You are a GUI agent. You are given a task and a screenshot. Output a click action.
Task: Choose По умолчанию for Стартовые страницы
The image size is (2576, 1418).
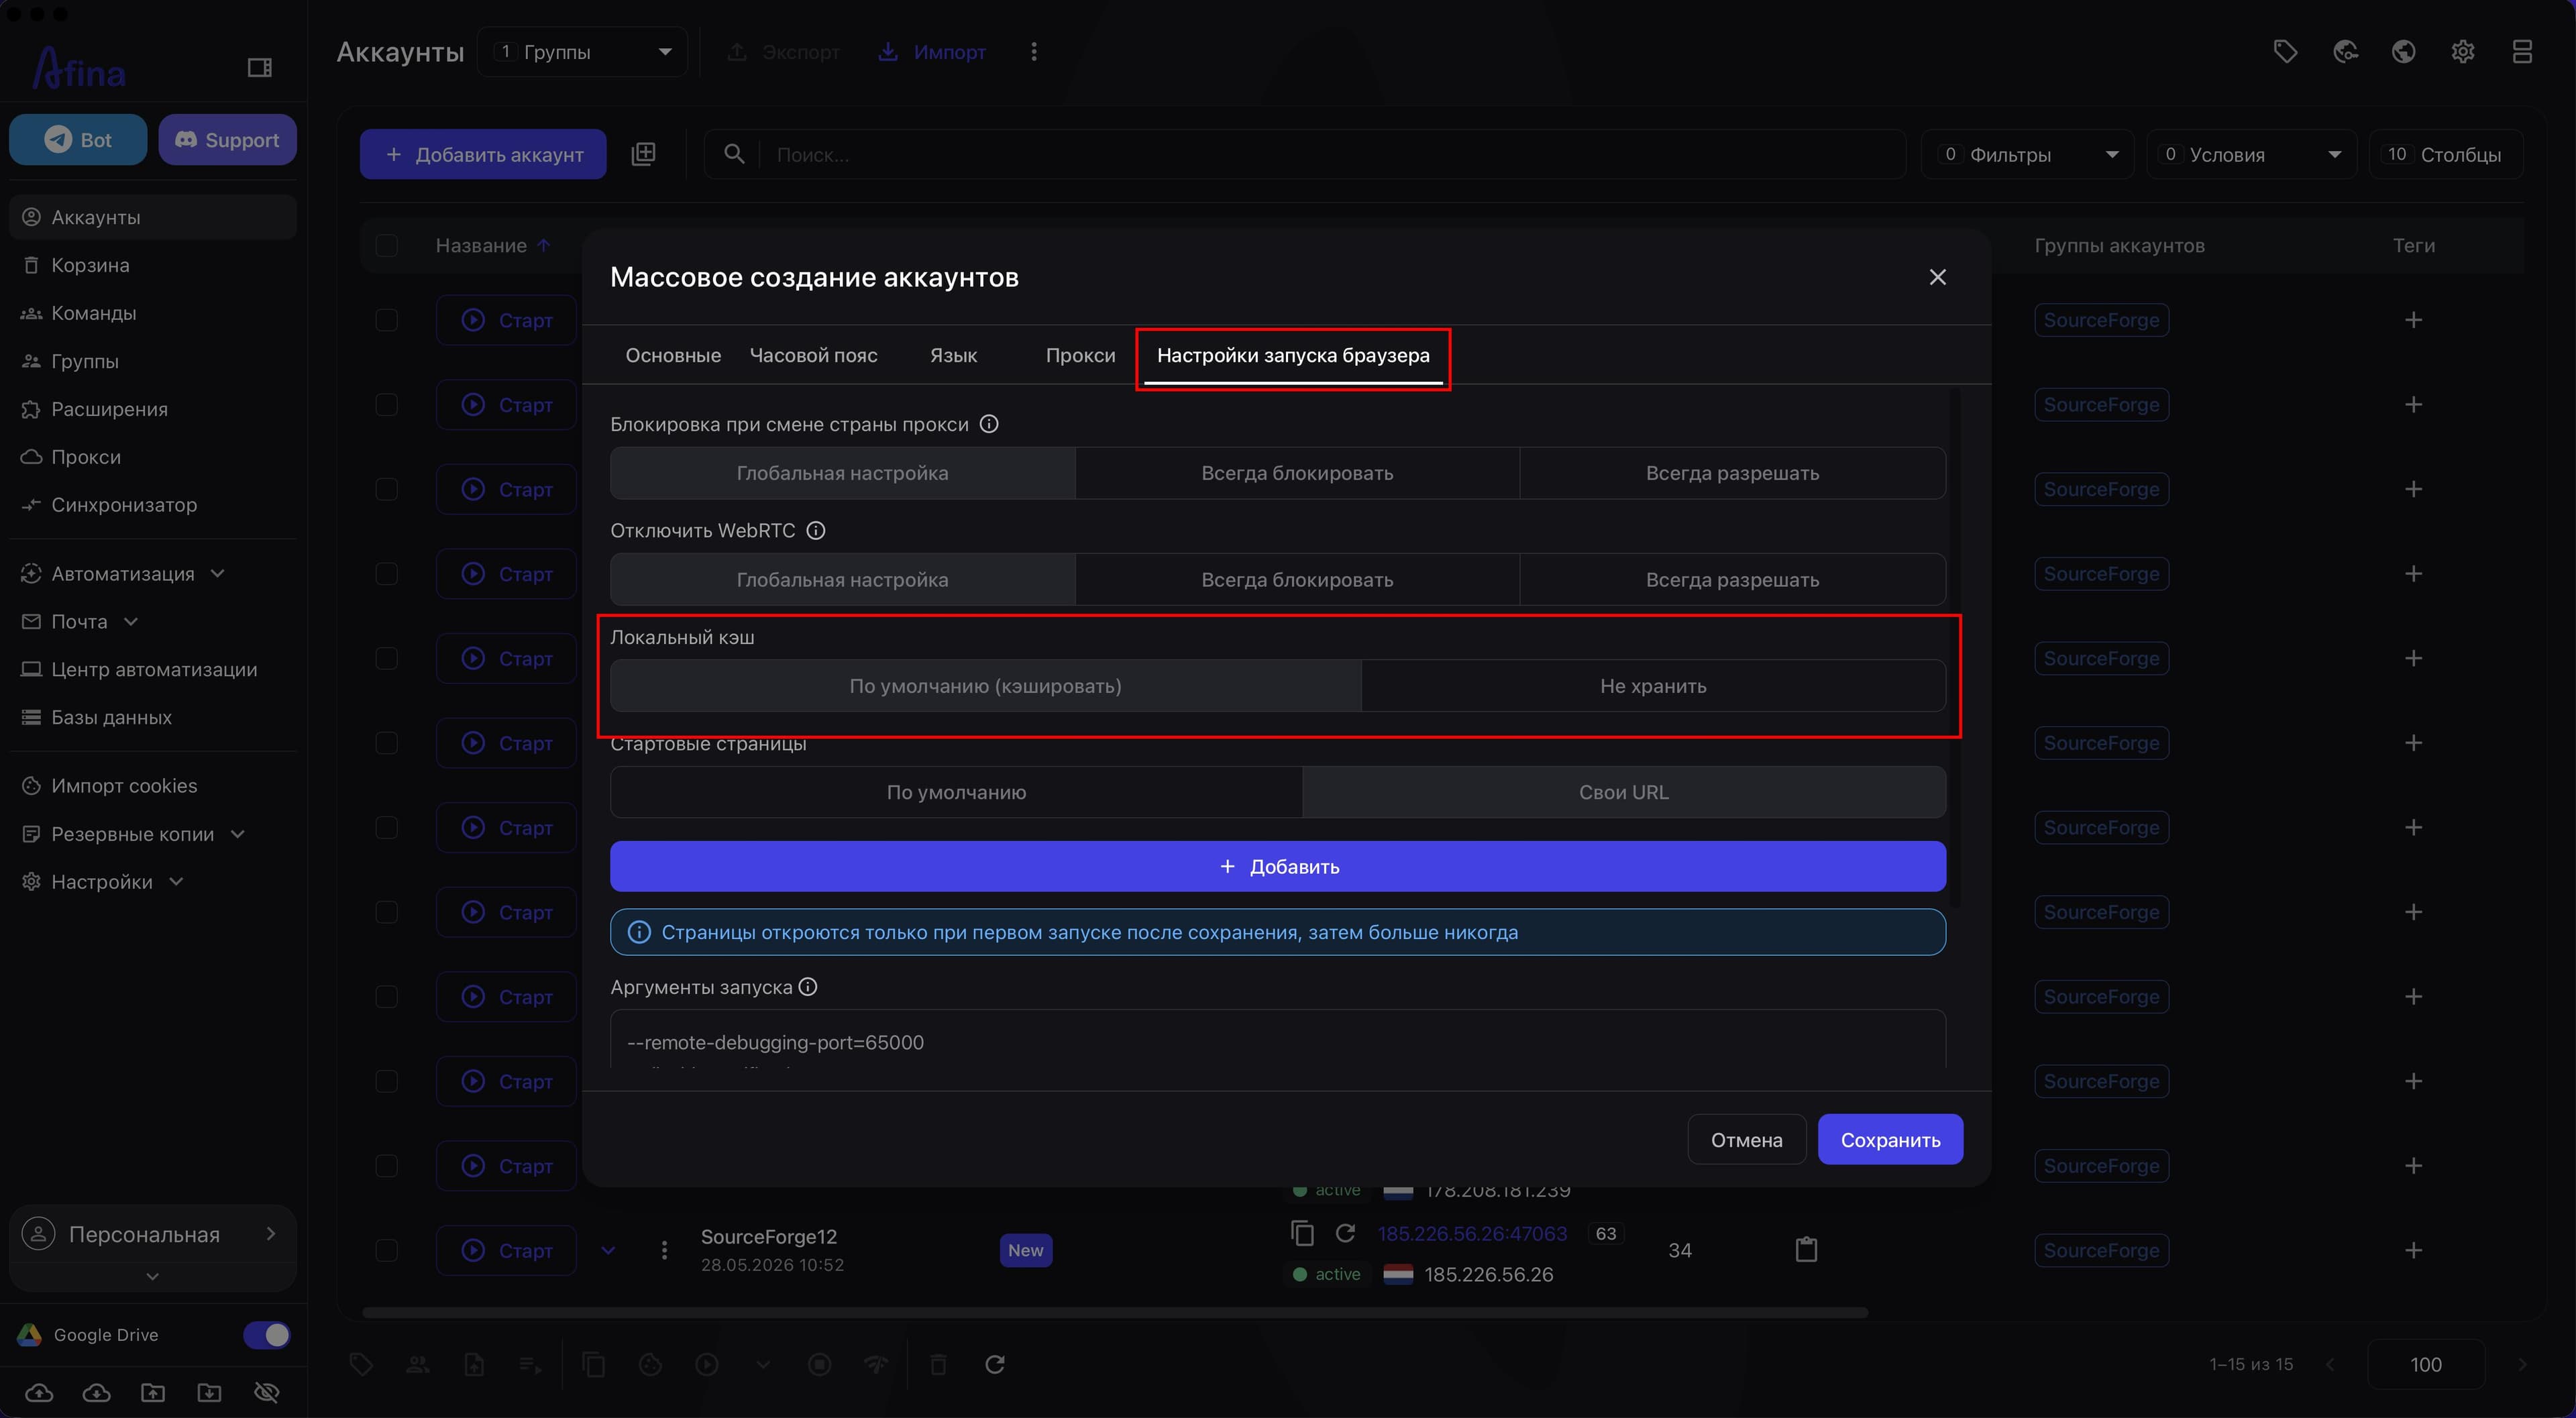coord(956,792)
